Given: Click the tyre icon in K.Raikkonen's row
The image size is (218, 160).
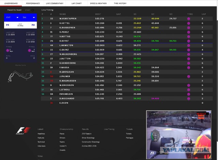Looking at the screenshot, I should tap(188, 28).
